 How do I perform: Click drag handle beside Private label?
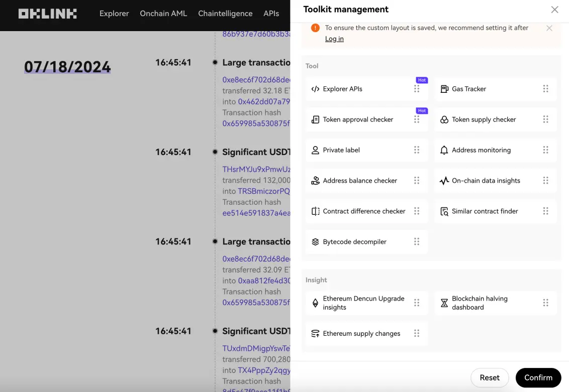(417, 150)
